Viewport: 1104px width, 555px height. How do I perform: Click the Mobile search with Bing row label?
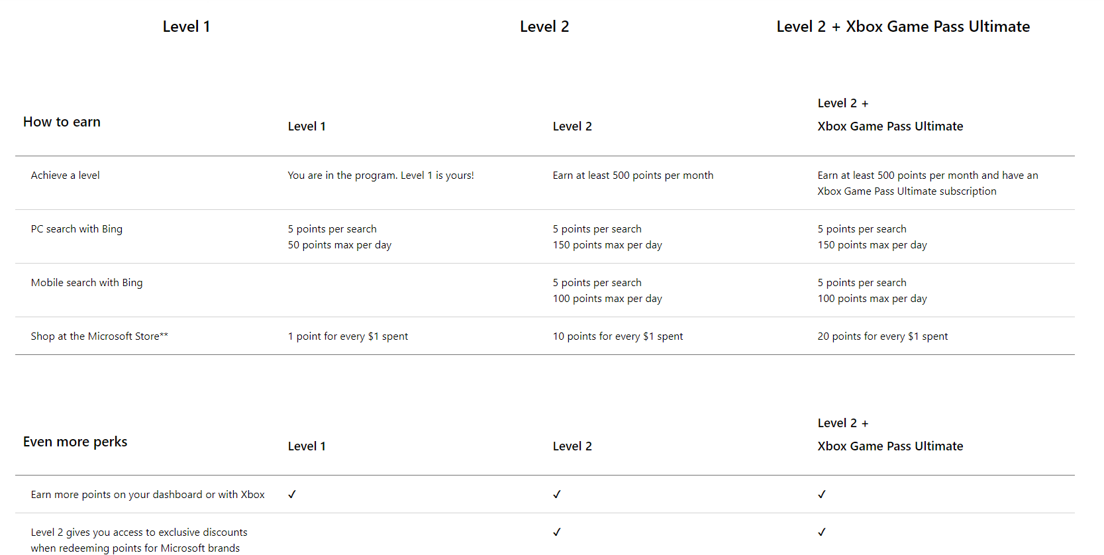click(x=87, y=283)
